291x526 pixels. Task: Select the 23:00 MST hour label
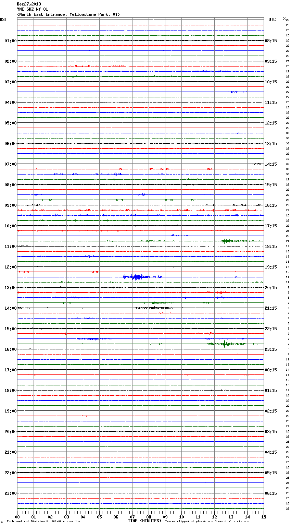(x=11, y=493)
